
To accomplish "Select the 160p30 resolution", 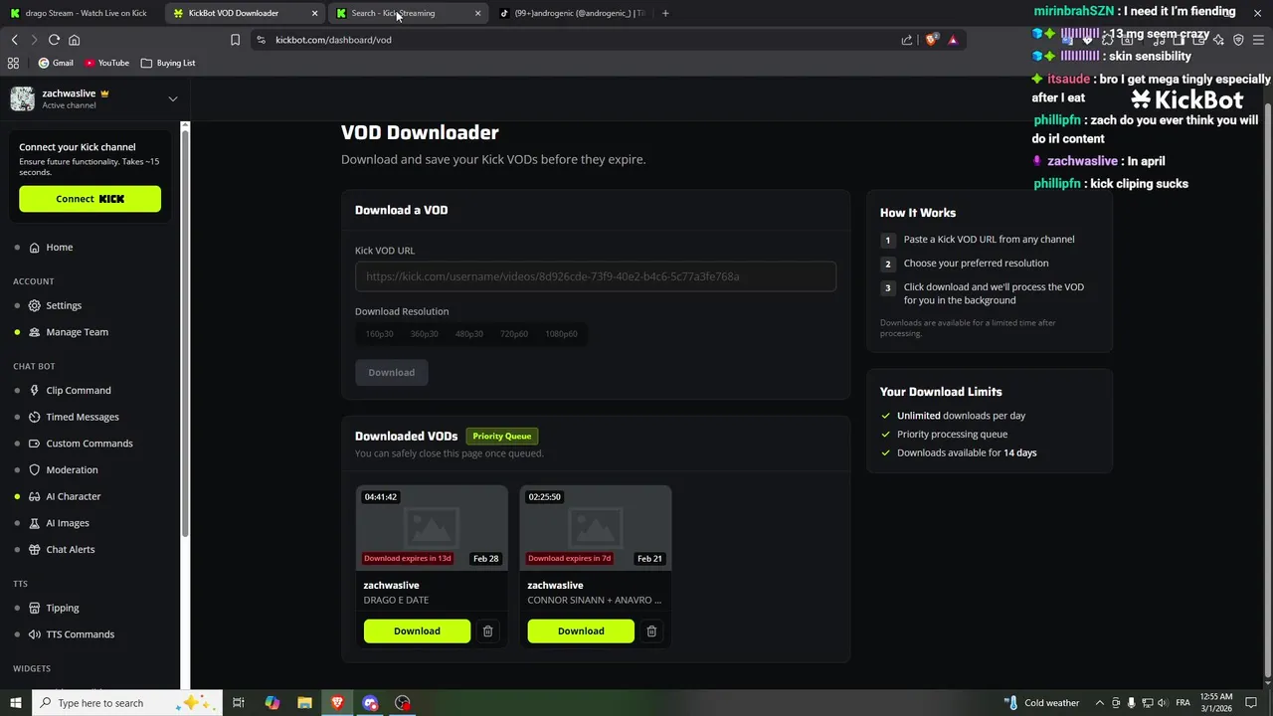I will (x=379, y=334).
